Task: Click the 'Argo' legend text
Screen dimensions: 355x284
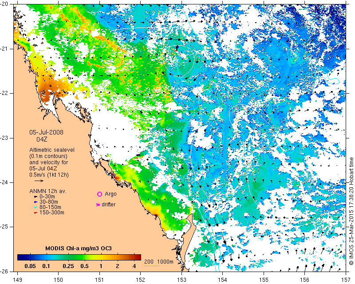Action: pos(110,194)
